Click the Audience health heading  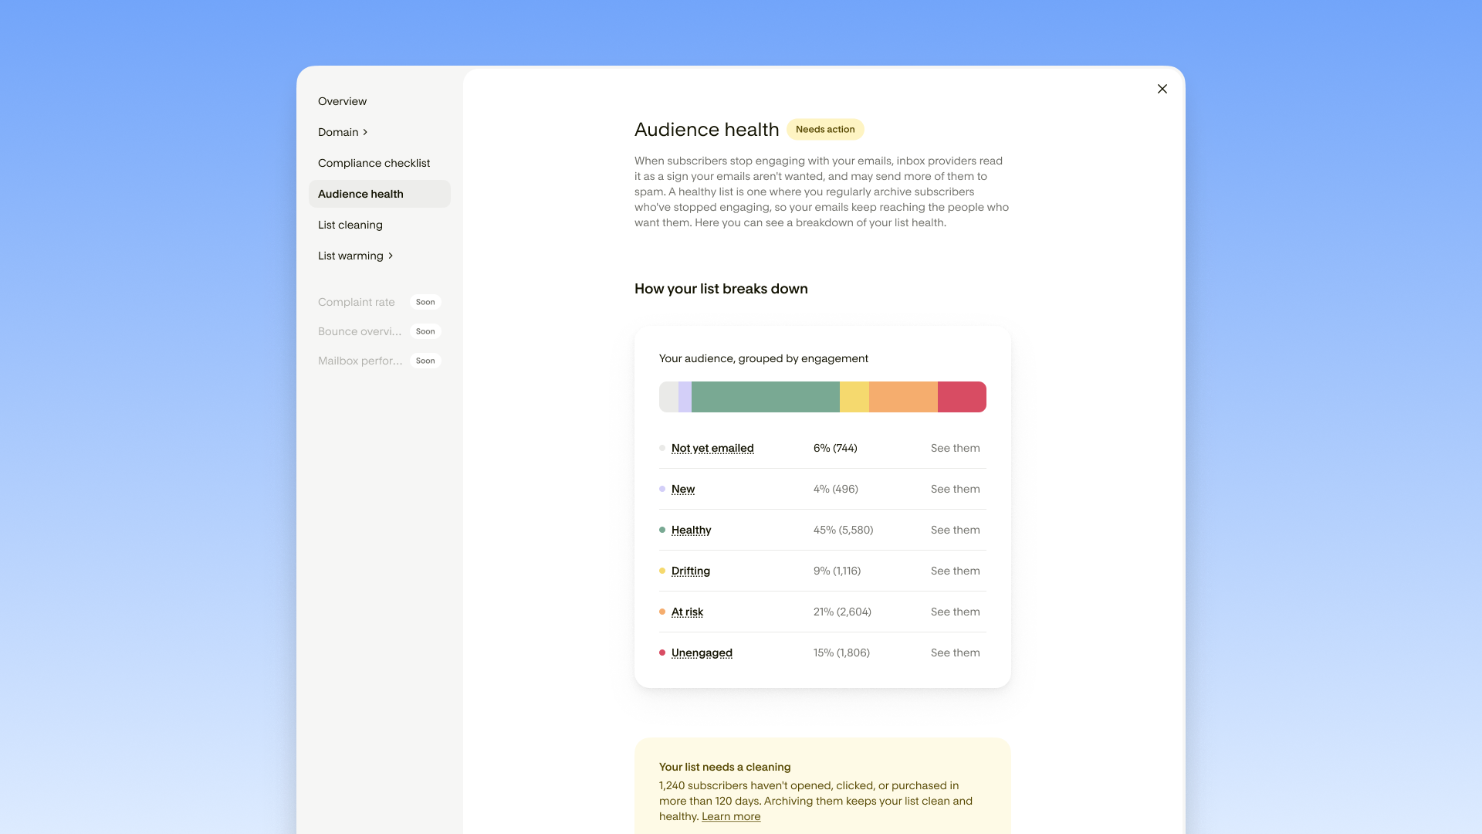[706, 130]
